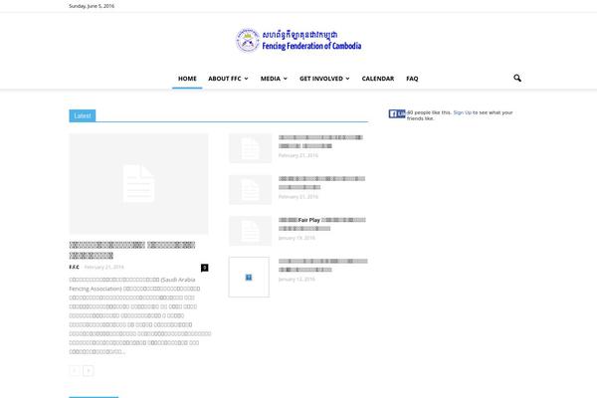The width and height of the screenshot is (597, 398).
Task: Open the January 12, 2016 article headline
Action: pyautogui.click(x=322, y=265)
